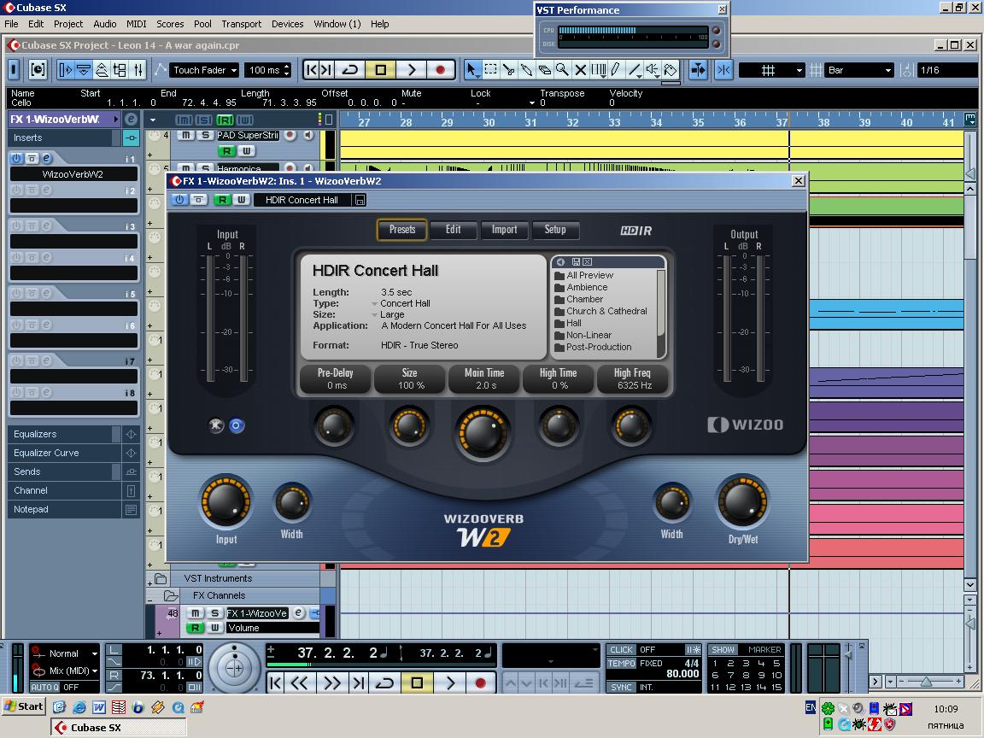Open reverb Type dropdown showing Concert Hall

click(x=401, y=303)
